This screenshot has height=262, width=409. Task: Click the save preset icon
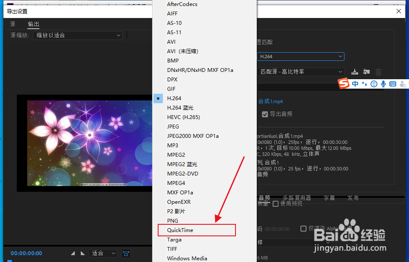pos(354,71)
